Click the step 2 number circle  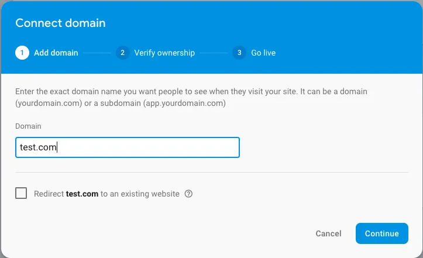pyautogui.click(x=122, y=53)
